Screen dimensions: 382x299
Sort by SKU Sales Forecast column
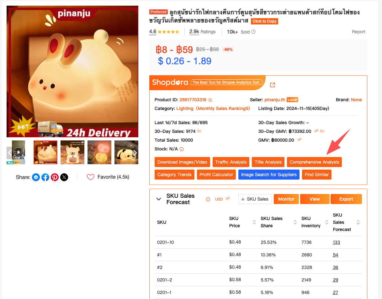[x=358, y=222]
